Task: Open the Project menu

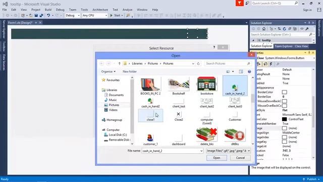Action: tap(36, 10)
